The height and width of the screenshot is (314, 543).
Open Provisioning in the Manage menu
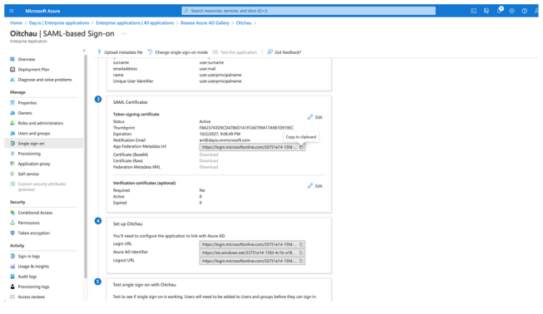point(29,154)
